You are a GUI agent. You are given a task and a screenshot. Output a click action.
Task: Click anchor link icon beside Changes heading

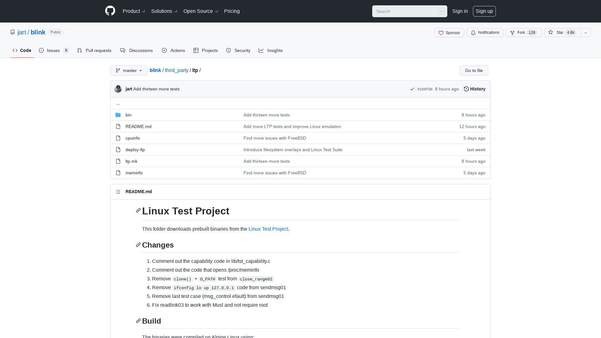tap(138, 245)
